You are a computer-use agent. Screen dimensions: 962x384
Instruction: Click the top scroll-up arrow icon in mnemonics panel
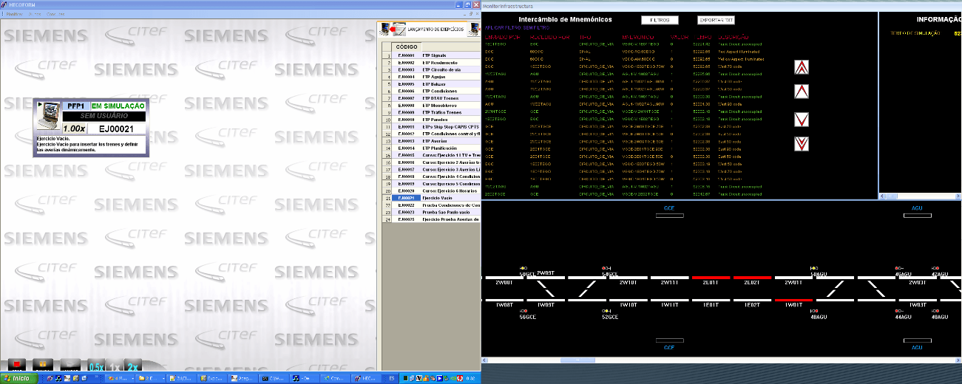pyautogui.click(x=801, y=67)
